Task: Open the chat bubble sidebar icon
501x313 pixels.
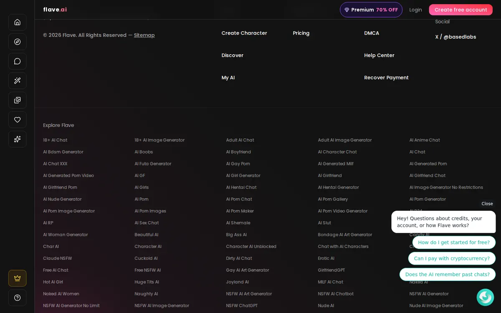Action: tap(17, 61)
